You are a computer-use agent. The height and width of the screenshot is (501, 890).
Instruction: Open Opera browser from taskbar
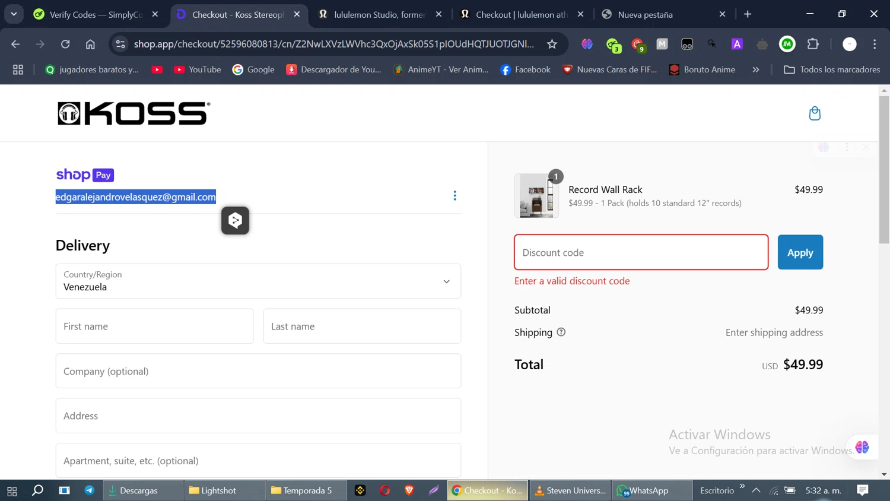[385, 490]
